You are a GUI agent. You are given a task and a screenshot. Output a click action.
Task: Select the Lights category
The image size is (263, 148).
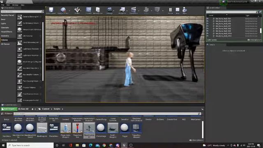point(4,23)
